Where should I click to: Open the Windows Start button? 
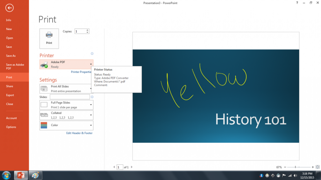click(6, 175)
